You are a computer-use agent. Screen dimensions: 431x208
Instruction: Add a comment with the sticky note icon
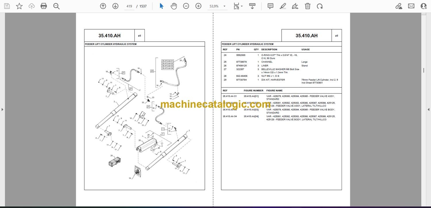click(270, 6)
